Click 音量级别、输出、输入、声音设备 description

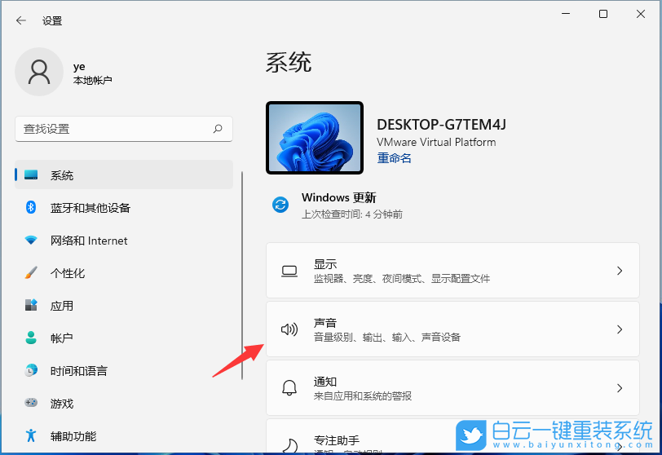pos(386,338)
